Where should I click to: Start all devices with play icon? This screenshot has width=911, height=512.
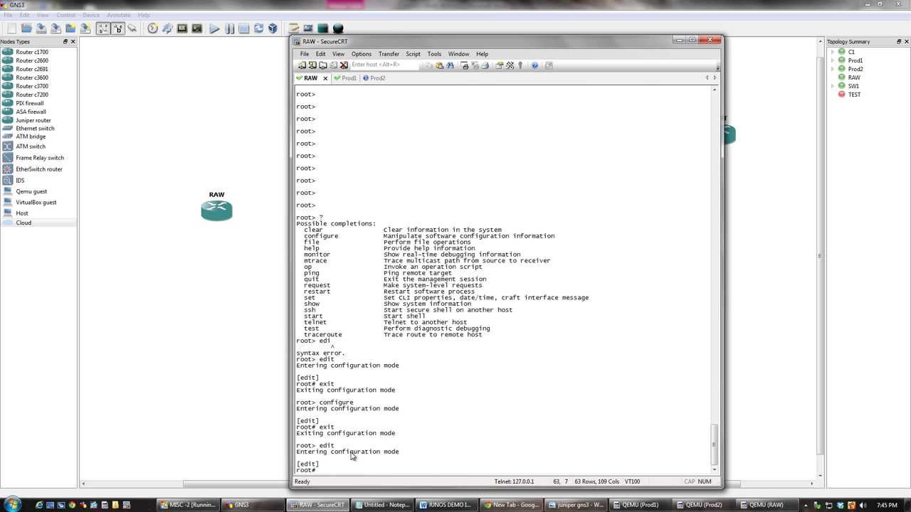[214, 28]
